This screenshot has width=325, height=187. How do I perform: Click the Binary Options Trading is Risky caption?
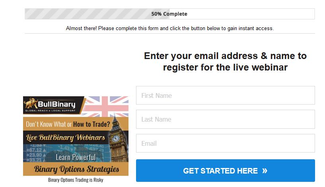point(76,180)
